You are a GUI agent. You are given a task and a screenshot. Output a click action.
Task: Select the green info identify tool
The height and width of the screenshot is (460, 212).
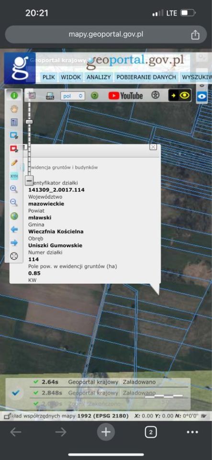point(14,95)
